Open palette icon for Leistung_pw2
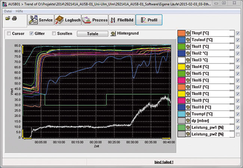 point(188,134)
